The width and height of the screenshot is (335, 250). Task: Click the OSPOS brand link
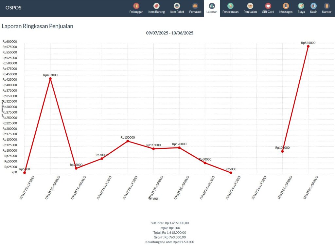tap(13, 8)
